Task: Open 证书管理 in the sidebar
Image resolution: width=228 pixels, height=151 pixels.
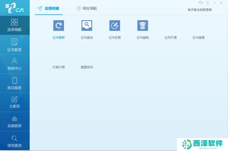Action: pos(15,45)
